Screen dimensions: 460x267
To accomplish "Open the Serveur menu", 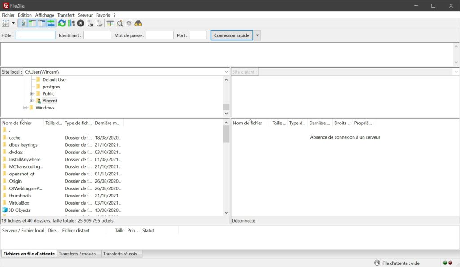I will click(85, 15).
